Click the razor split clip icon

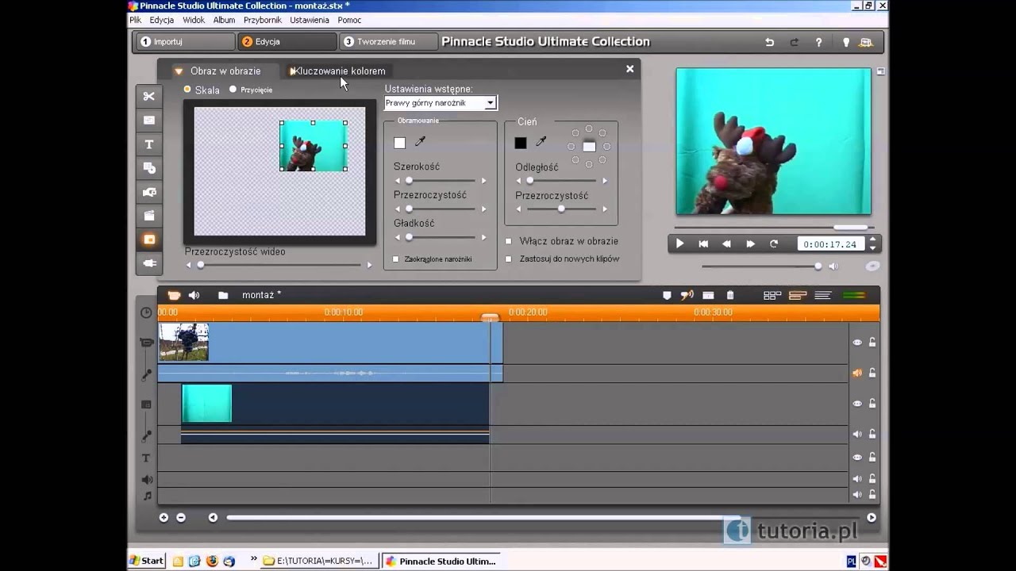(687, 295)
